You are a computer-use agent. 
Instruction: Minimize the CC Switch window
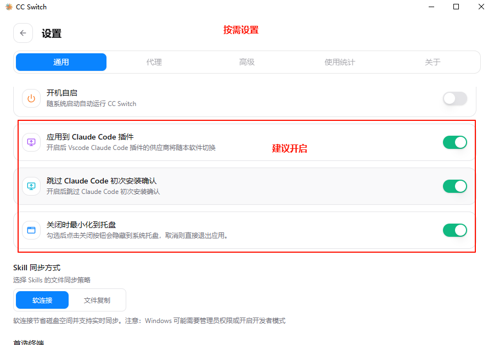tap(431, 7)
